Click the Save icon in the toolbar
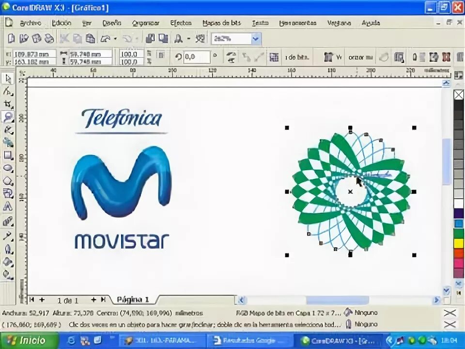The image size is (465, 349). [36, 39]
